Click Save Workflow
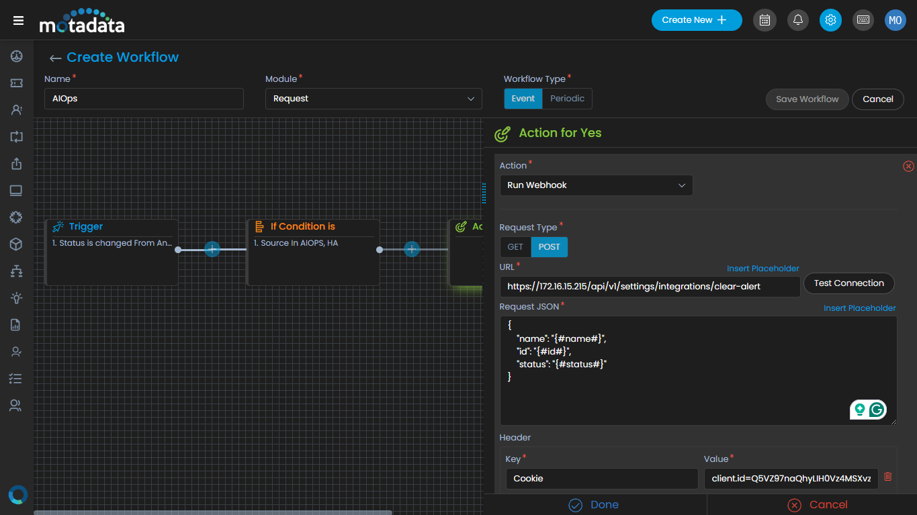 click(x=807, y=99)
